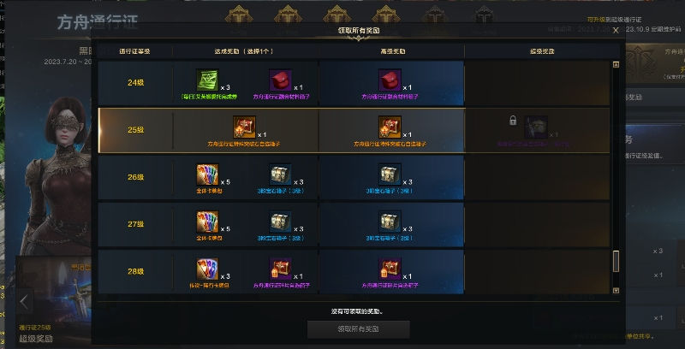This screenshot has height=349, width=685.
Task: Select the 25级 highlighted level row
Action: click(354, 130)
